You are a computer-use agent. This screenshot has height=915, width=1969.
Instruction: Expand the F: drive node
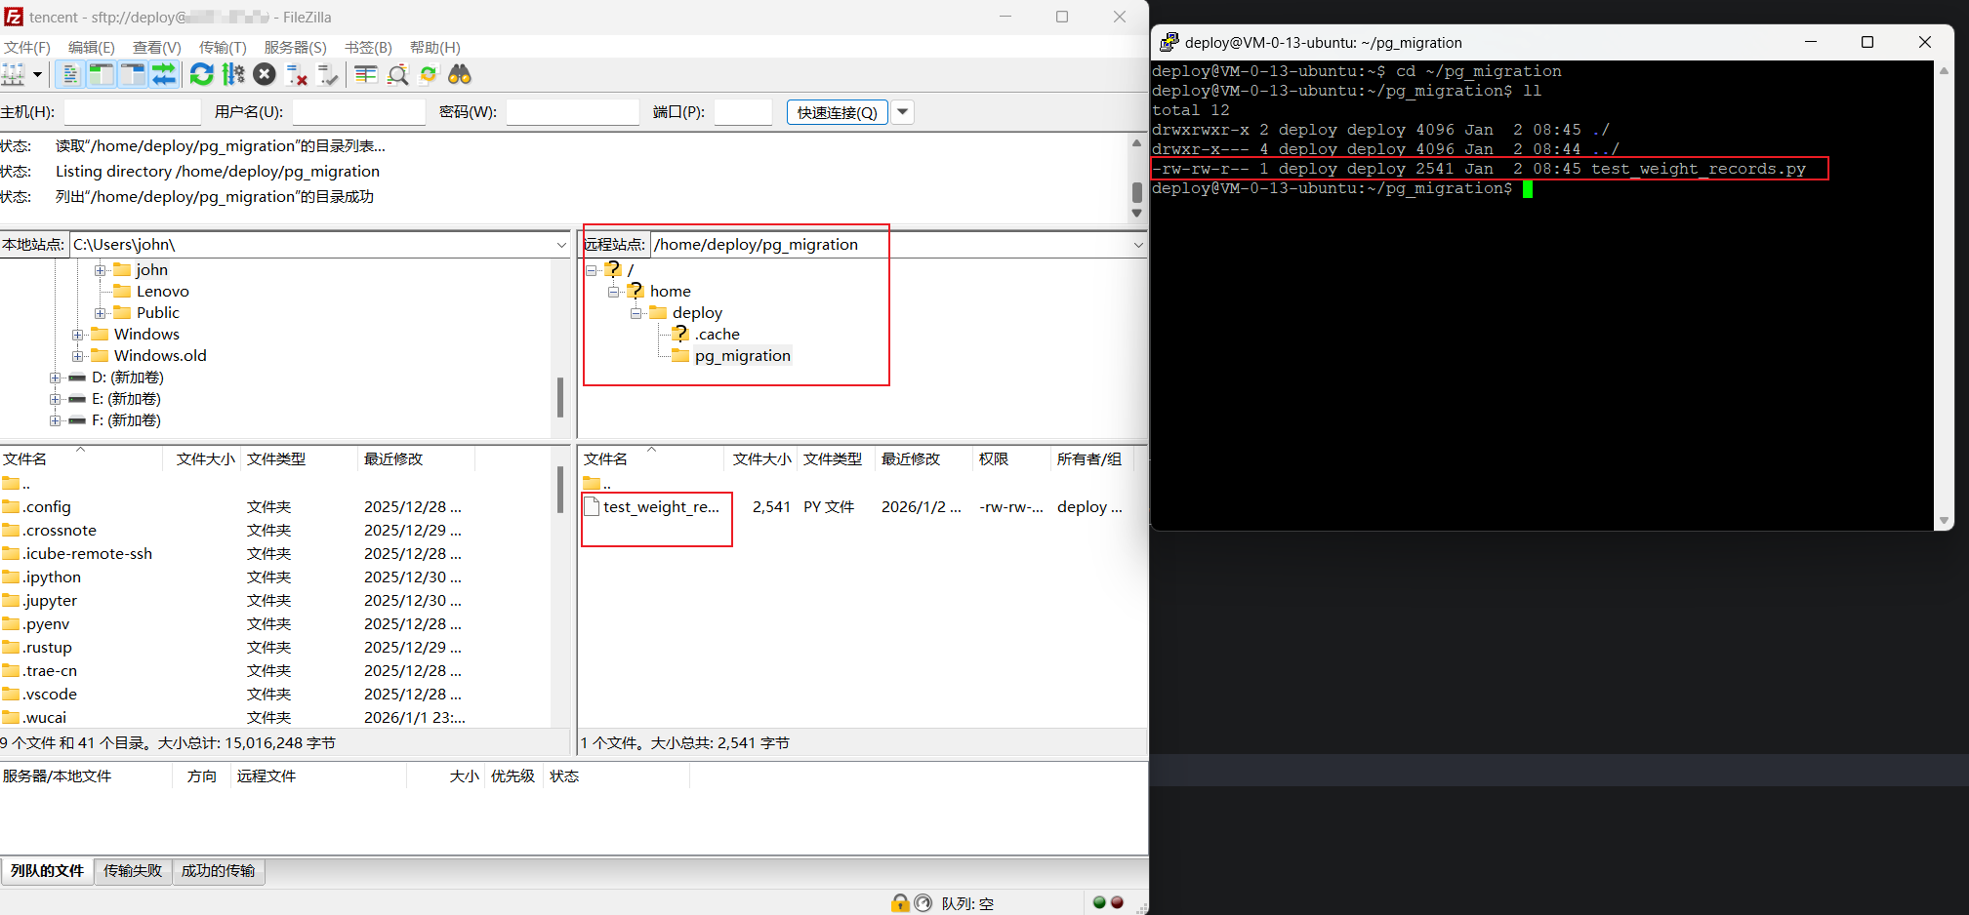pos(56,420)
